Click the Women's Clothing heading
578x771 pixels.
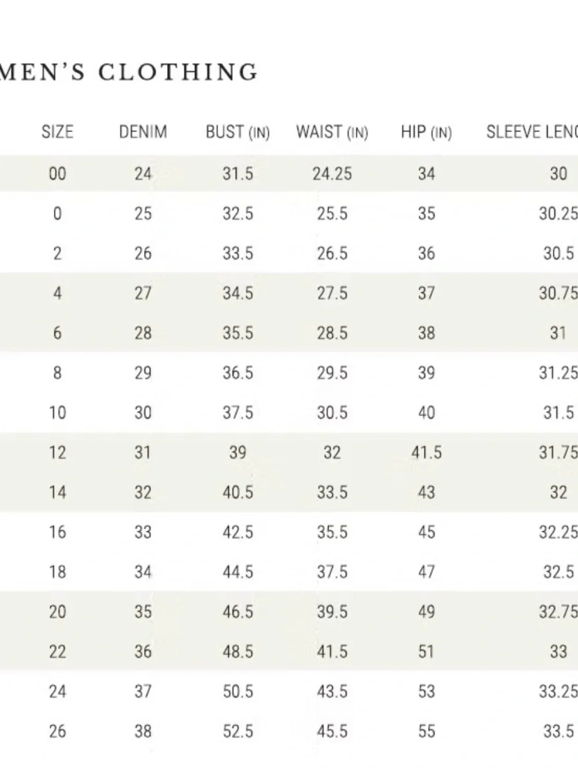tap(128, 72)
